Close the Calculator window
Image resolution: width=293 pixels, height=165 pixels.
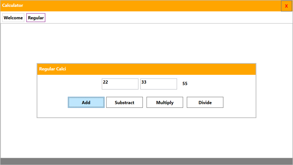pyautogui.click(x=286, y=6)
